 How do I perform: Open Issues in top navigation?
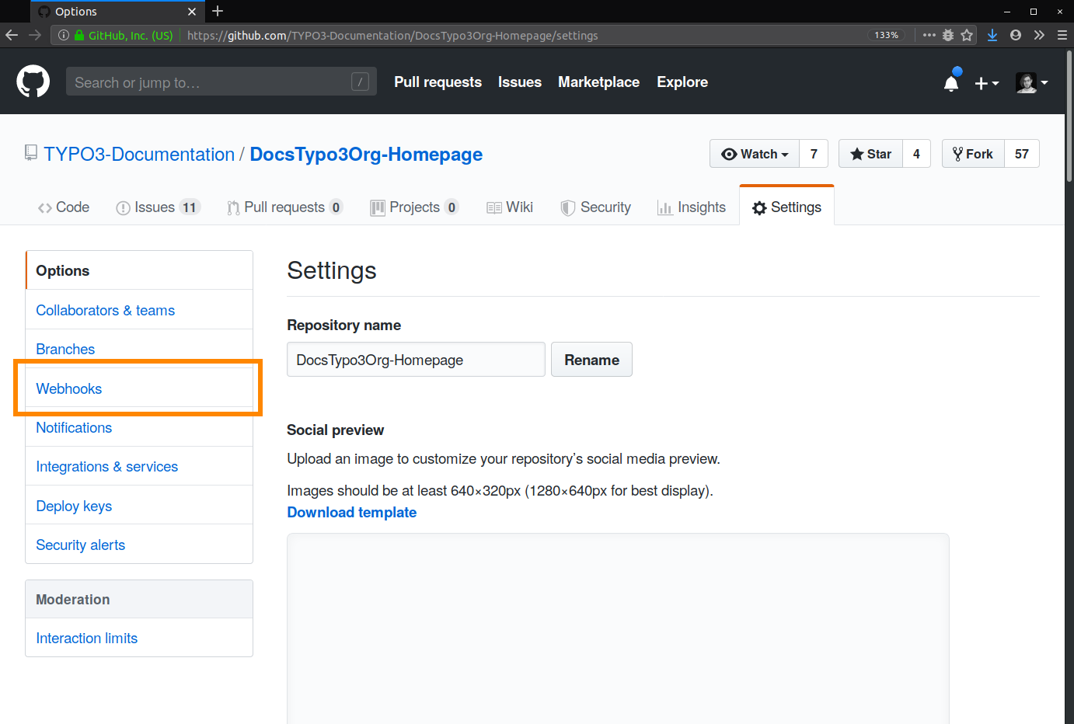520,82
